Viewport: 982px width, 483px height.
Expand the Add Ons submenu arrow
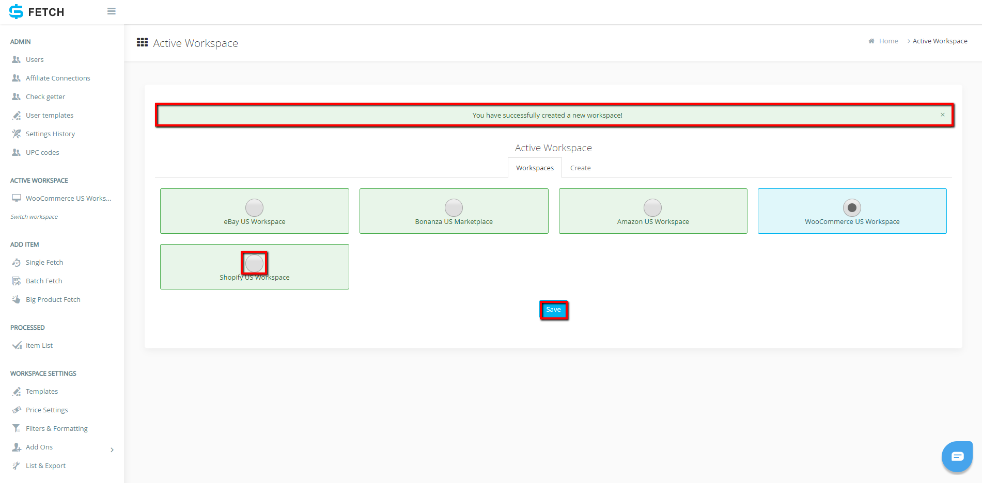pos(112,450)
